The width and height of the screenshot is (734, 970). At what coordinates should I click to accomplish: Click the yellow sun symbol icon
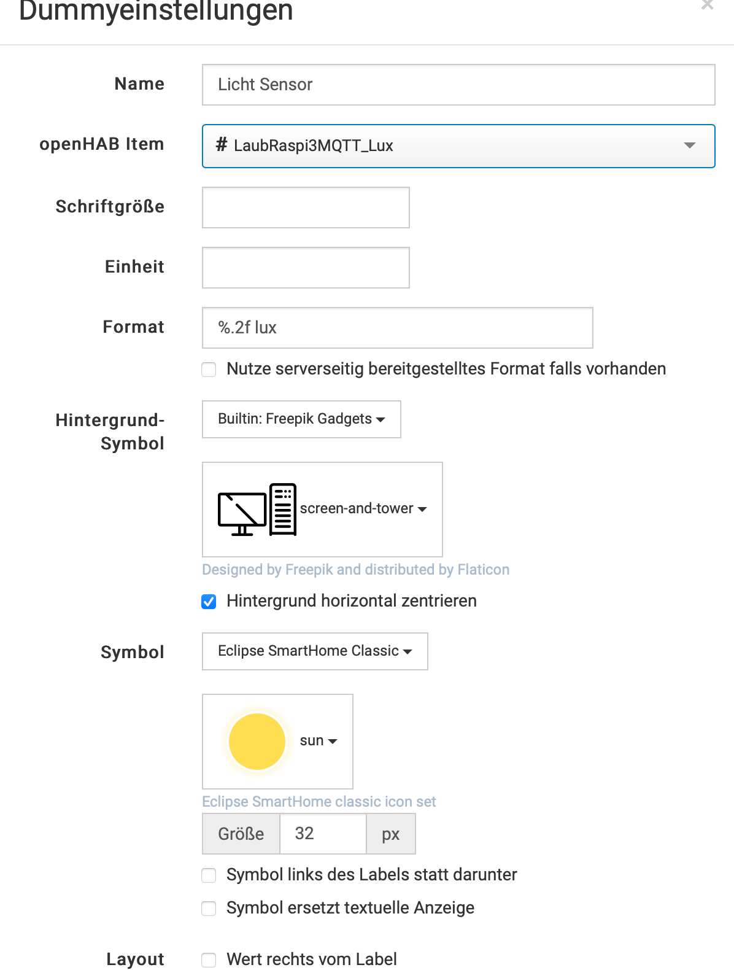257,741
